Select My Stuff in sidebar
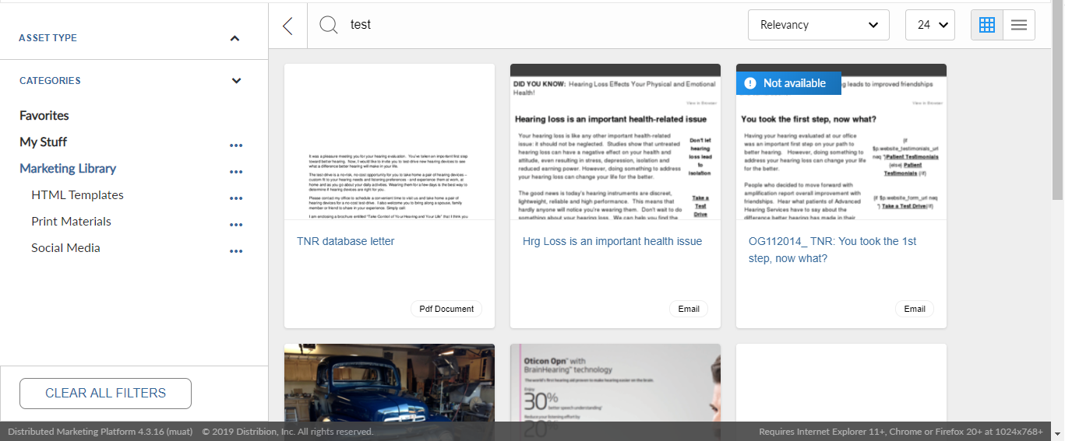 [x=43, y=142]
